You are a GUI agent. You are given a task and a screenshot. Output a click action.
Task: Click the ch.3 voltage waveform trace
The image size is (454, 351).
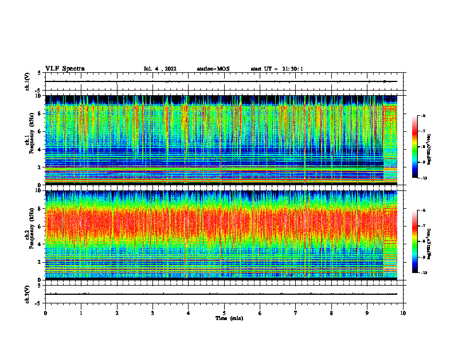221,294
